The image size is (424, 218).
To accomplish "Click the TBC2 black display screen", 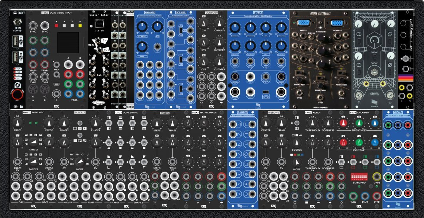I will point(68,43).
